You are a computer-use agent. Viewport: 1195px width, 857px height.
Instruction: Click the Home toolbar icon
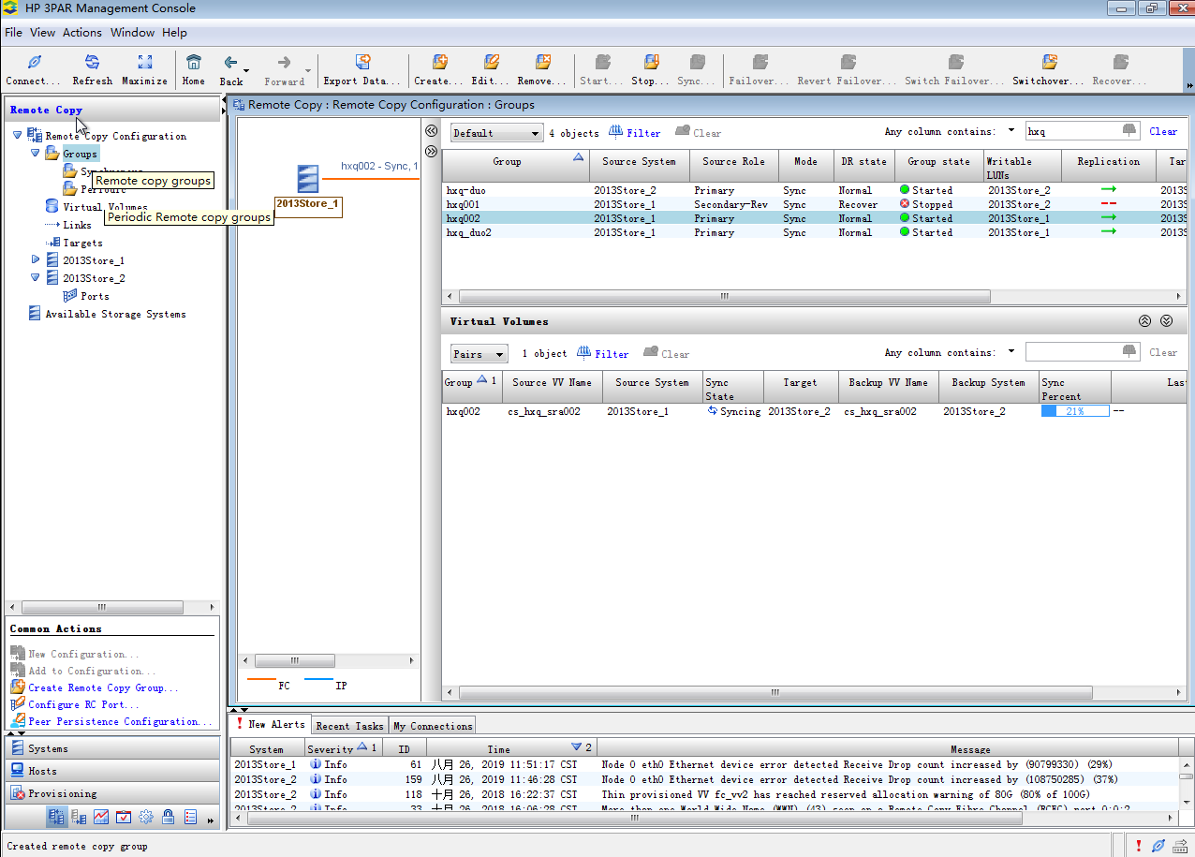click(x=194, y=63)
